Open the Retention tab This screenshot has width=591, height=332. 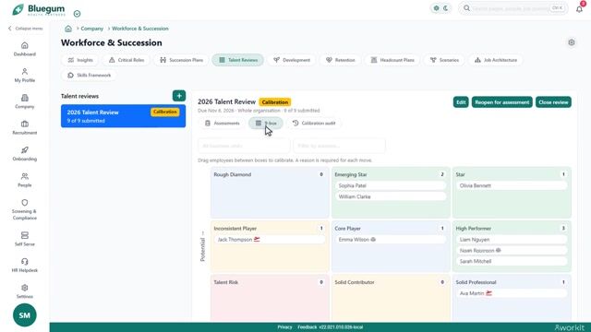coord(341,60)
